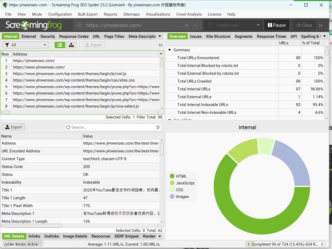Image resolution: width=332 pixels, height=249 pixels.
Task: Show more toolbar options chevron
Action: tap(321, 25)
